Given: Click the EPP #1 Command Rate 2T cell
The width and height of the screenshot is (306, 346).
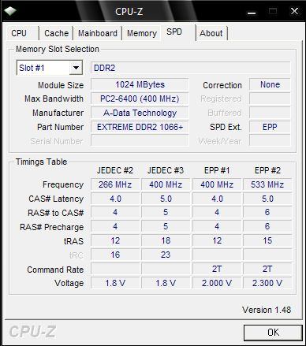Looking at the screenshot, I should [217, 269].
